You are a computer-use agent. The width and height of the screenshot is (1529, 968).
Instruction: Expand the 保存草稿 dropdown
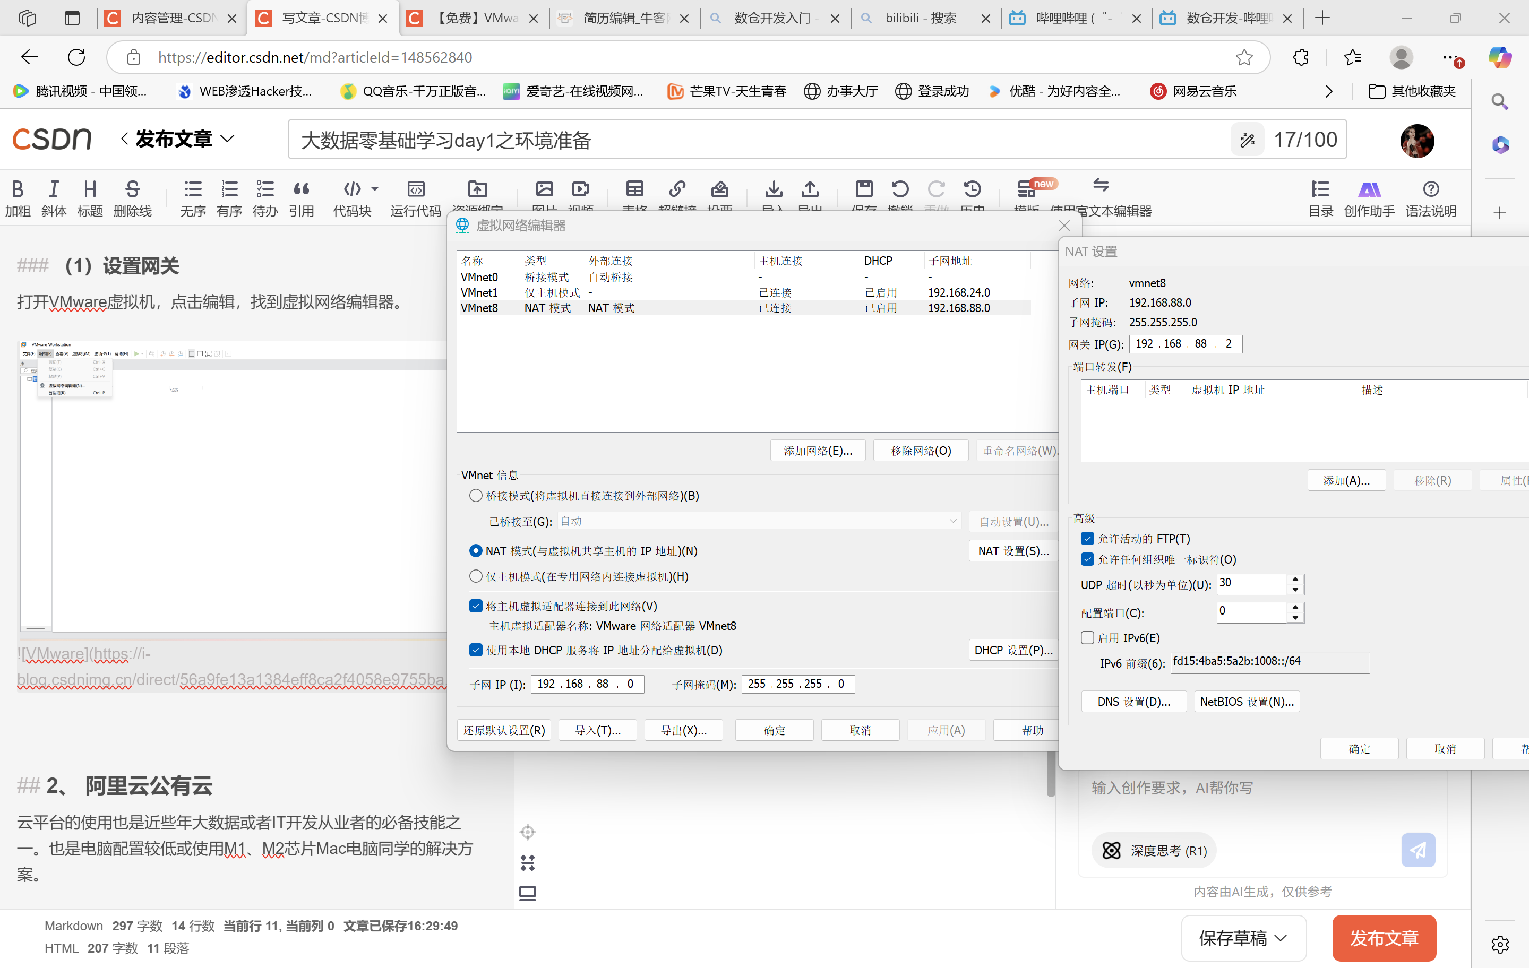[x=1282, y=938]
